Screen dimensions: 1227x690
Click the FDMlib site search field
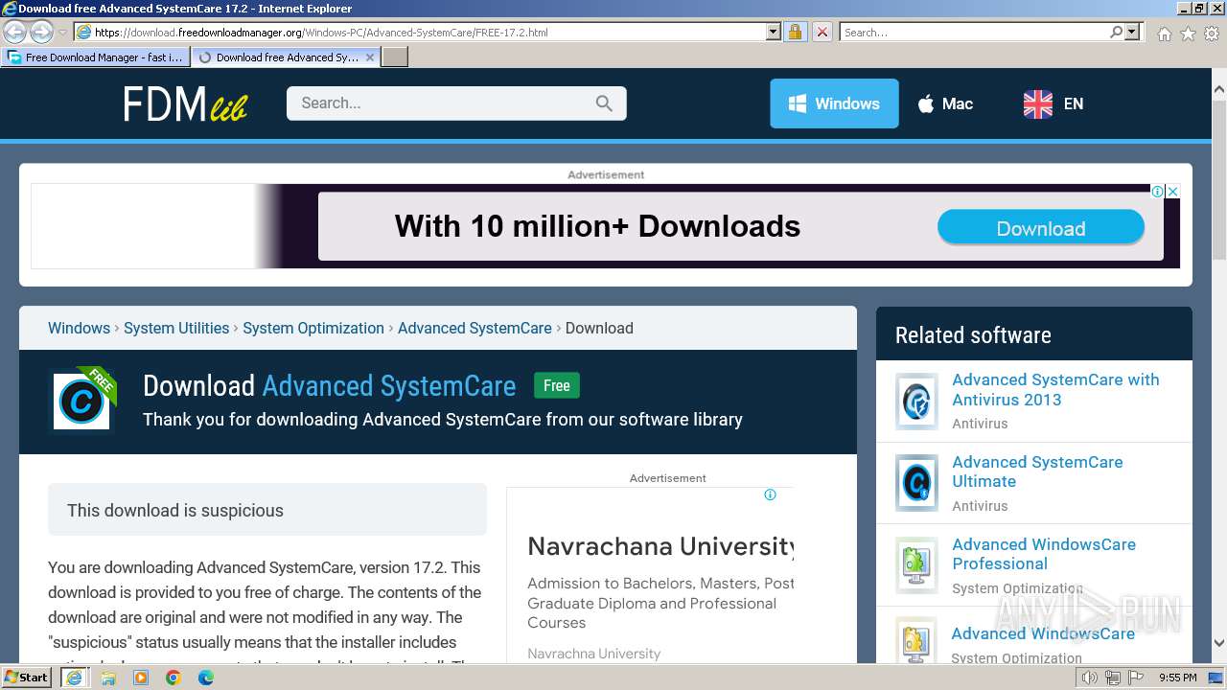coord(456,103)
